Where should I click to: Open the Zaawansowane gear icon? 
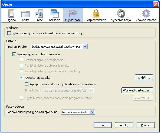[146, 13]
